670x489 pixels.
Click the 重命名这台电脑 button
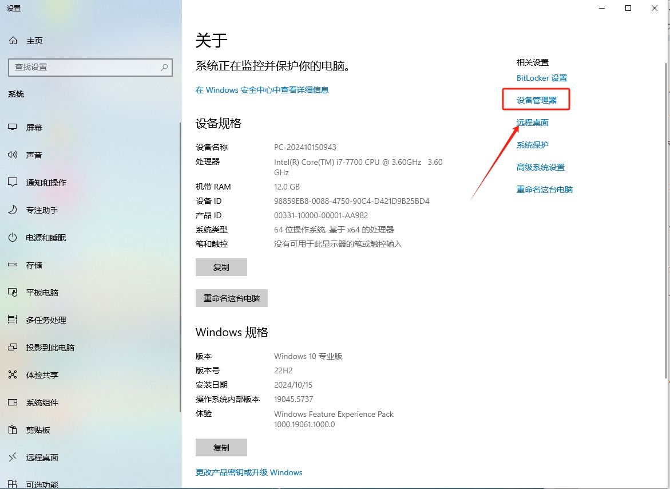pyautogui.click(x=231, y=298)
